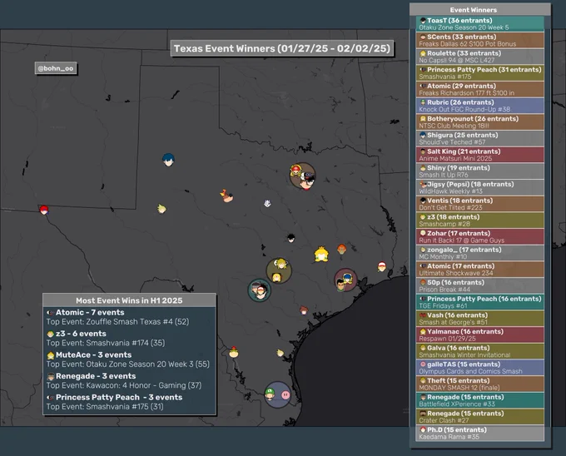Image resolution: width=566 pixels, height=456 pixels.
Task: Click the brown-haired head marker near the coast
Action: pos(304,310)
